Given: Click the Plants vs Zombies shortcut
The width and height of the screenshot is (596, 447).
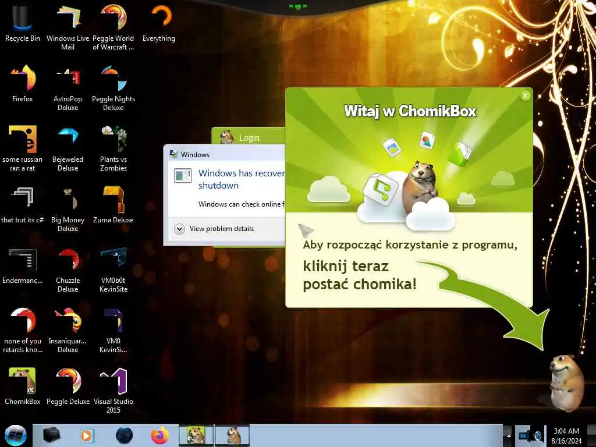Looking at the screenshot, I should point(113,148).
